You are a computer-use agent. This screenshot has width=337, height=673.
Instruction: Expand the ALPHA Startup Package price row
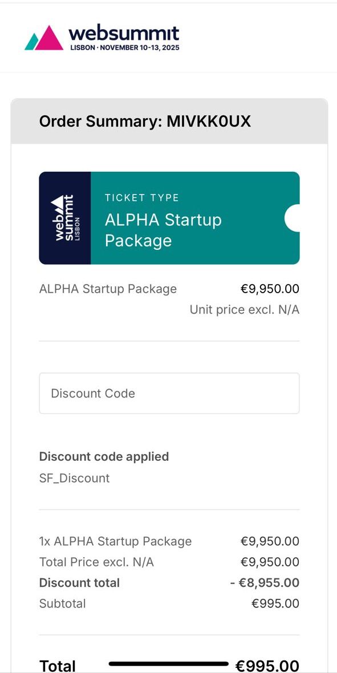click(x=169, y=289)
